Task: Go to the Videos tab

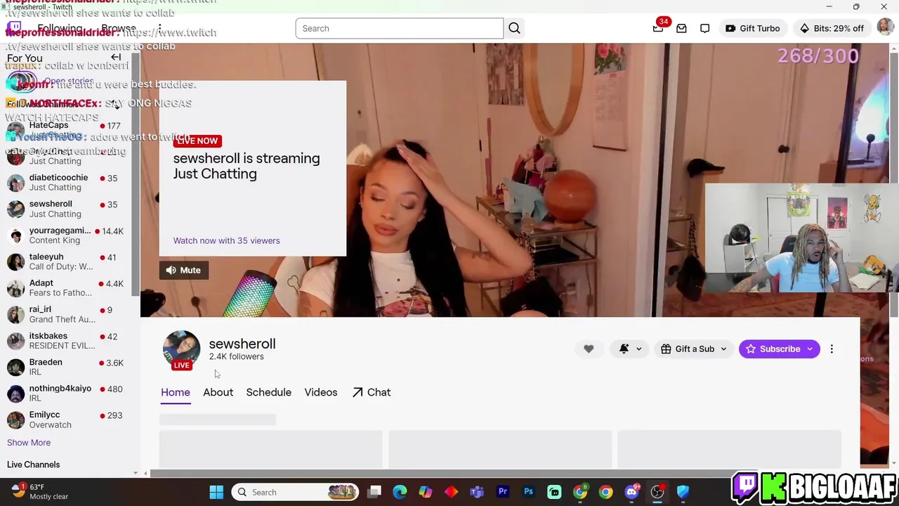Action: tap(321, 392)
